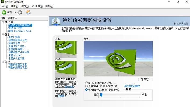The width and height of the screenshot is (190, 107).
Task: Collapse the 3D 设置 tree node
Action: pos(3,22)
